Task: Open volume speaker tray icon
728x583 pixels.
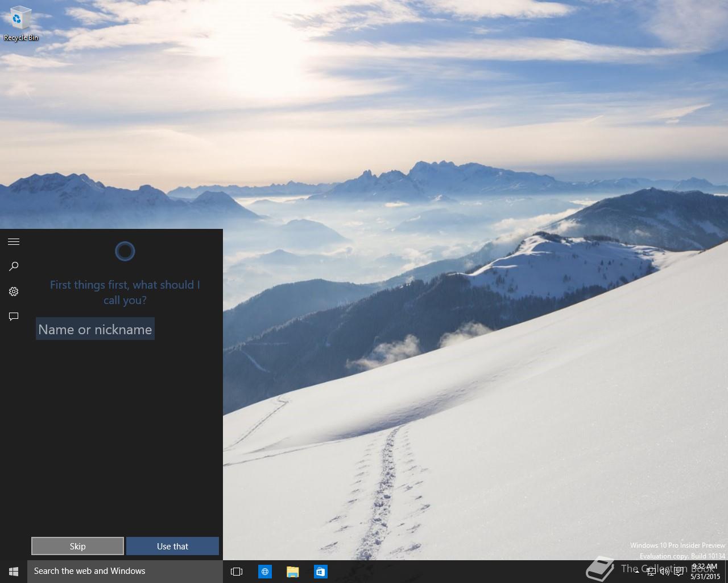Action: (664, 572)
